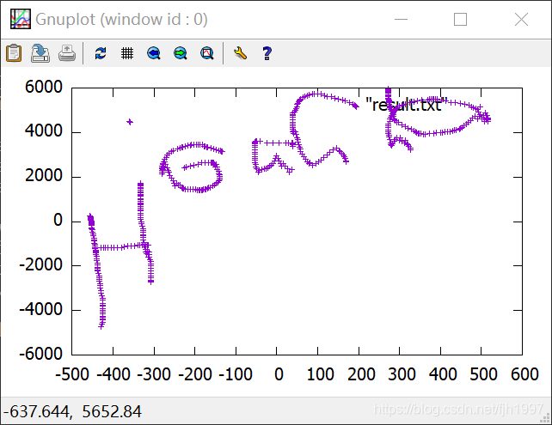The image size is (552, 425).
Task: Replot the graph with refresh icon
Action: pos(101,53)
